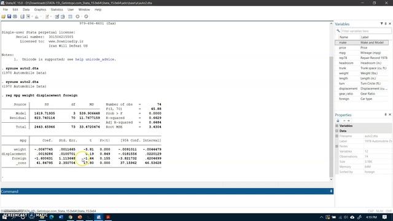Close the Variables panel
Image resolution: width=393 pixels, height=221 pixels.
(390, 23)
